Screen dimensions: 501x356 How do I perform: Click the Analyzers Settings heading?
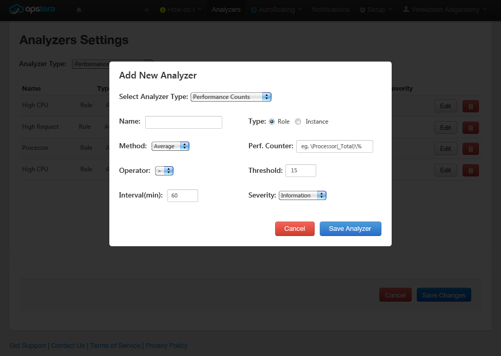click(74, 40)
